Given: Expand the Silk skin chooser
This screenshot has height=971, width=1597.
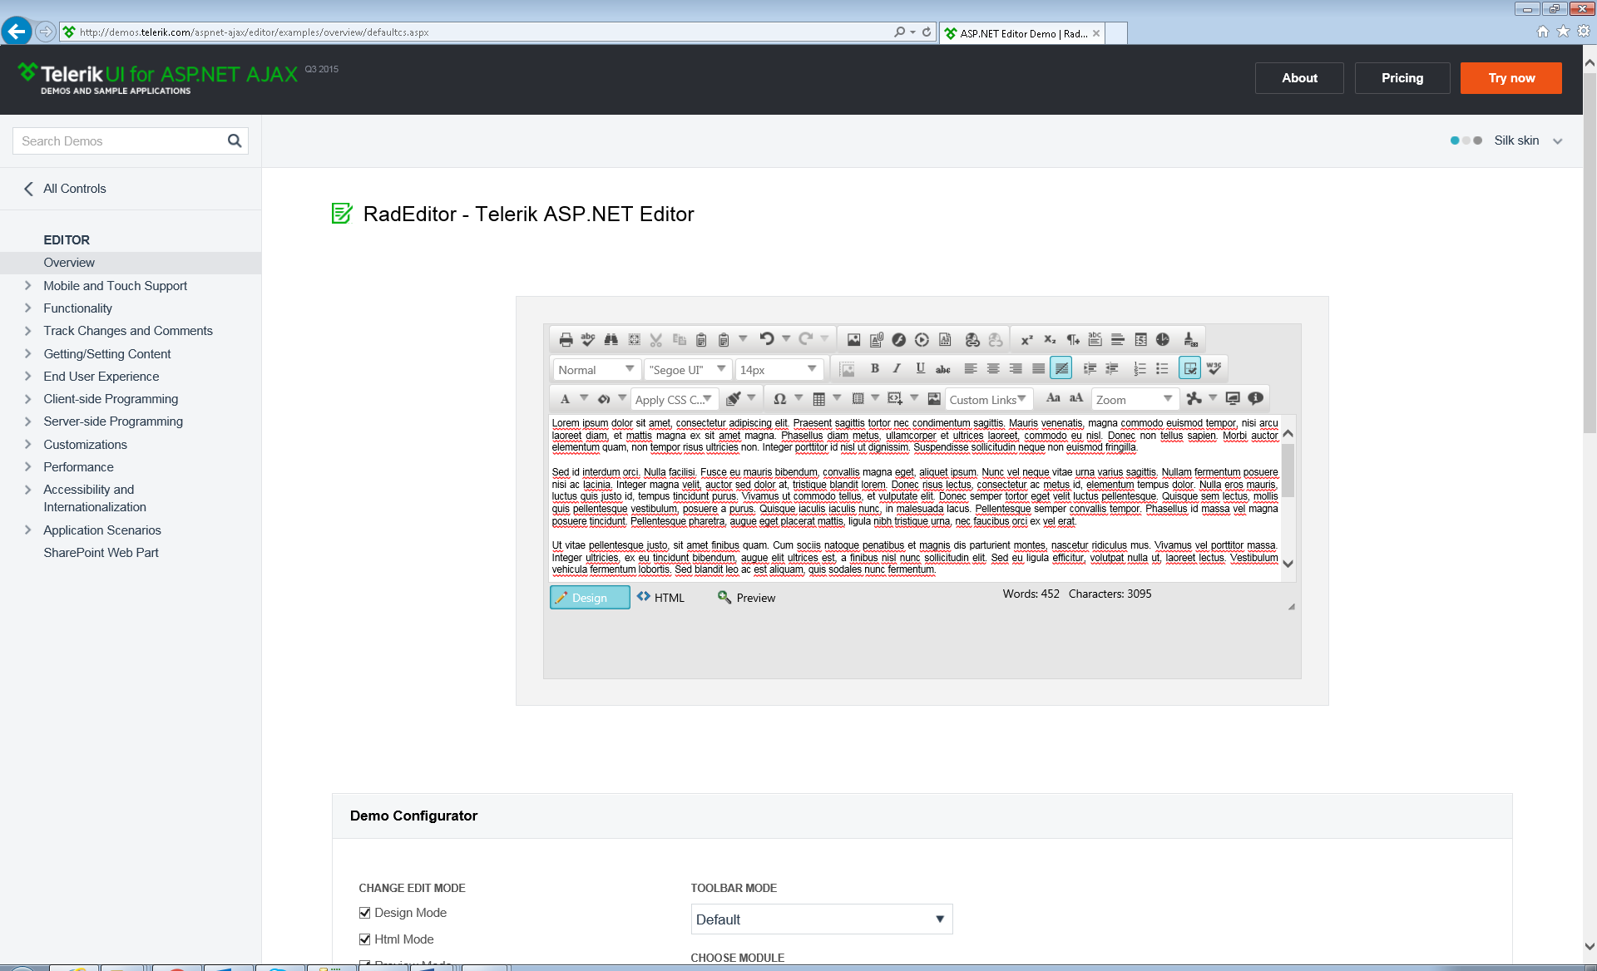Looking at the screenshot, I should (1557, 141).
